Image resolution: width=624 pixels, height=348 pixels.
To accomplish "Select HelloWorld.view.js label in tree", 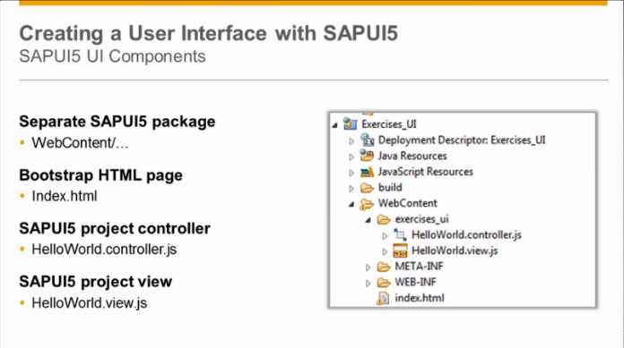I will (455, 250).
